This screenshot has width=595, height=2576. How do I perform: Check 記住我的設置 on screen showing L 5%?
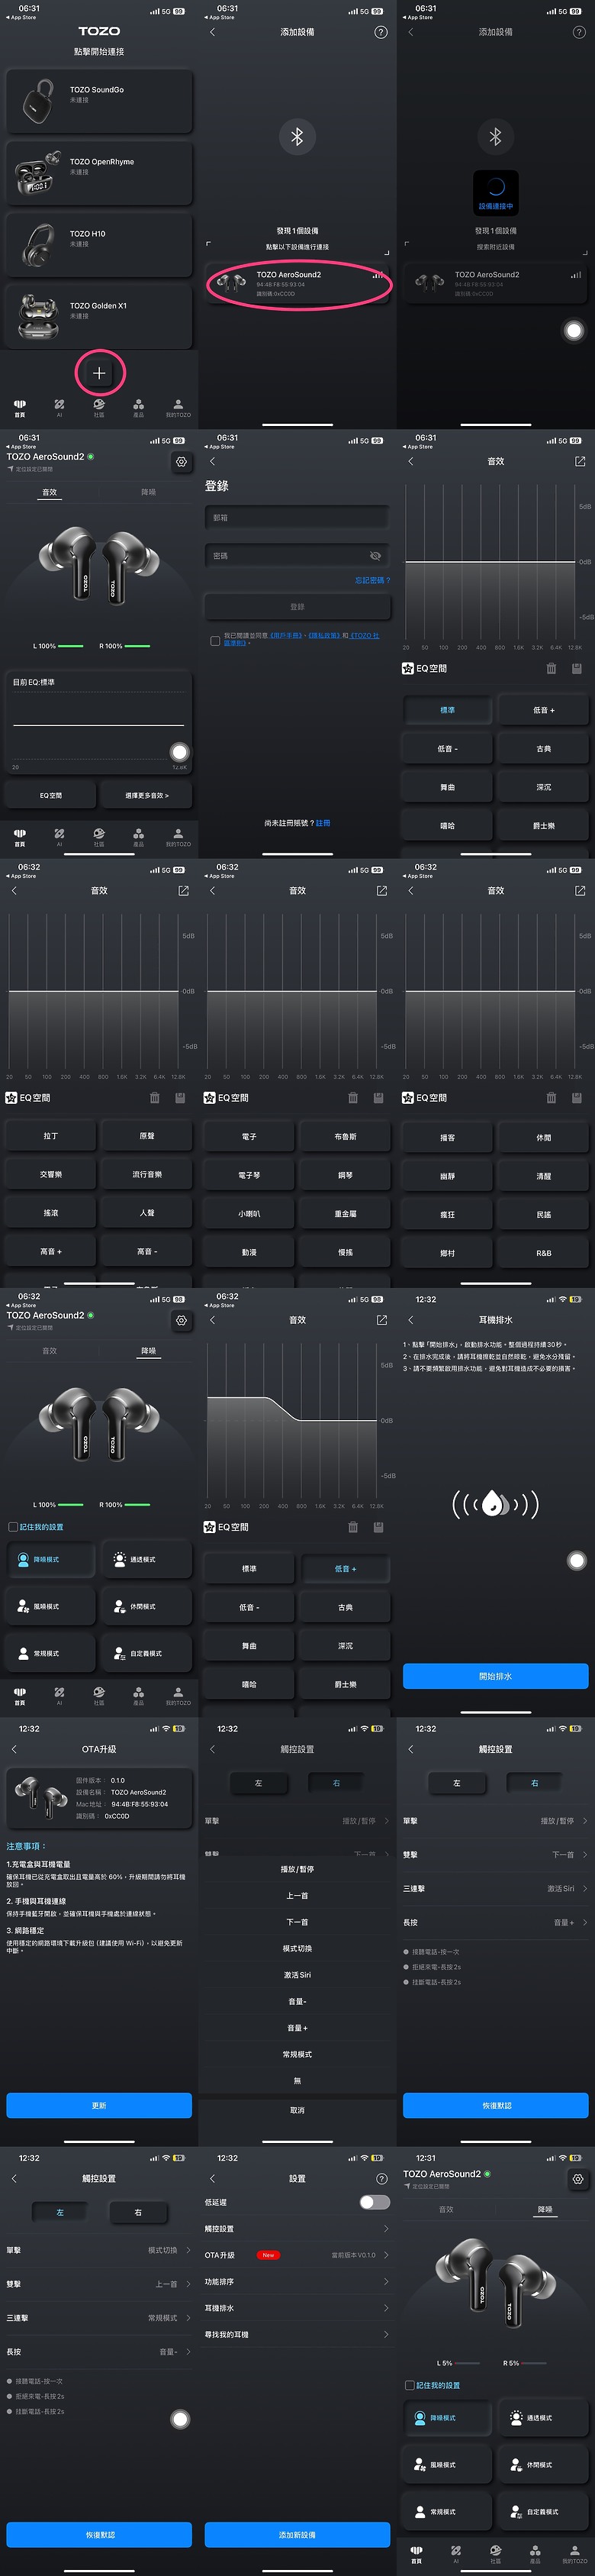pos(410,2385)
